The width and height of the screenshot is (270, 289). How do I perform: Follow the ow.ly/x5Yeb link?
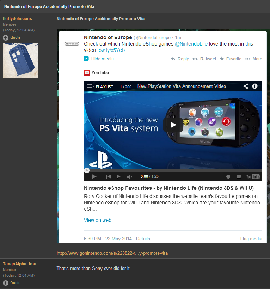click(112, 50)
